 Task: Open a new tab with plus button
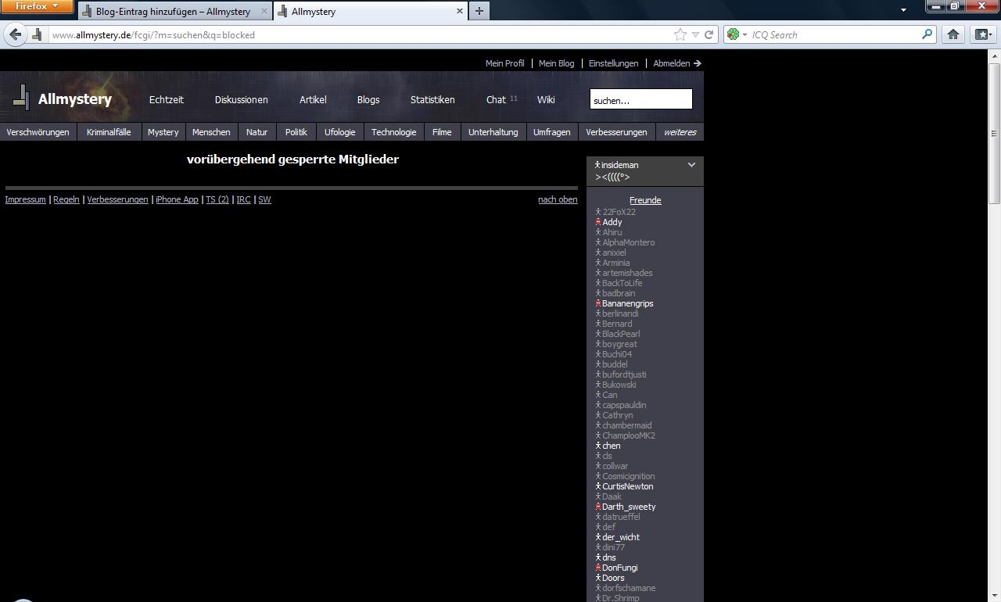pyautogui.click(x=479, y=11)
